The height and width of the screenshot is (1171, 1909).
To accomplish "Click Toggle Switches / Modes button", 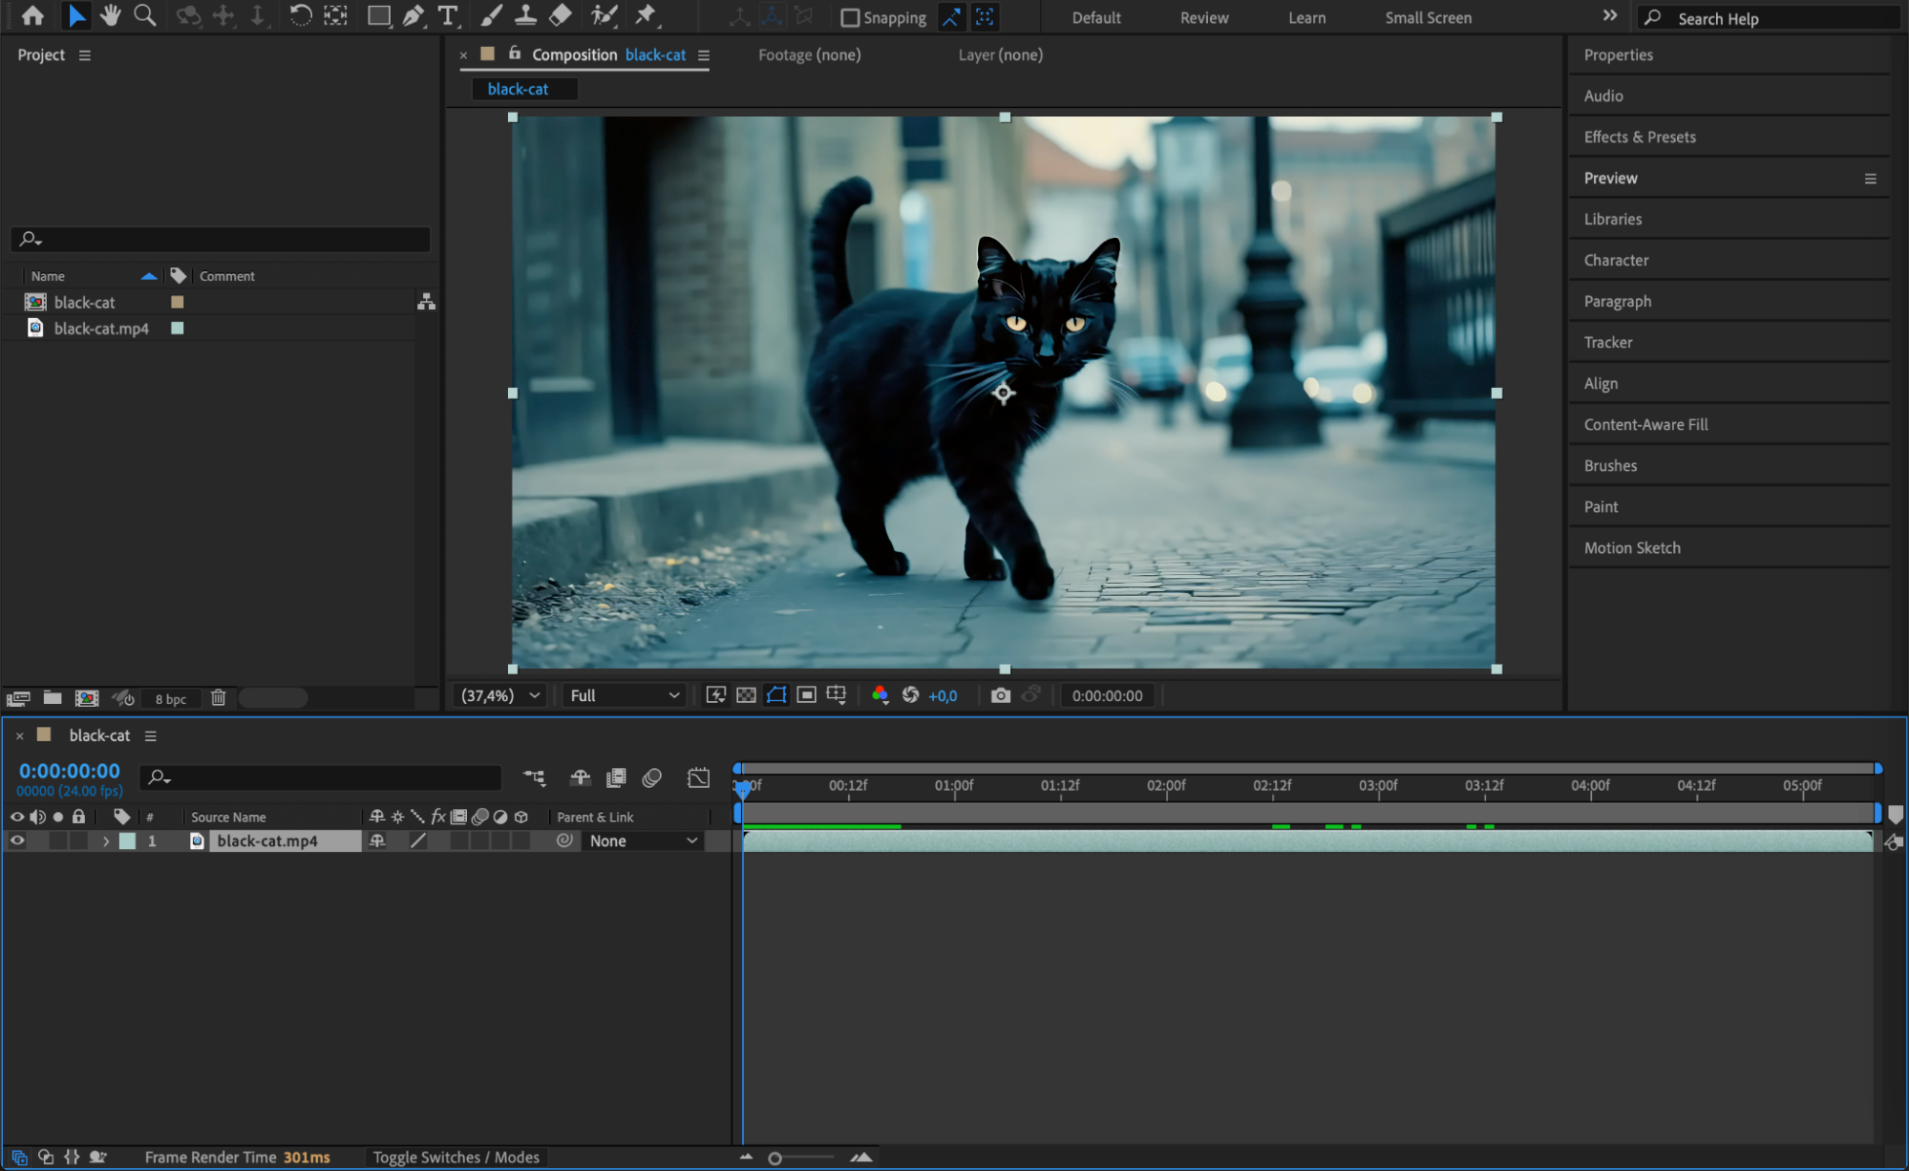I will point(456,1157).
